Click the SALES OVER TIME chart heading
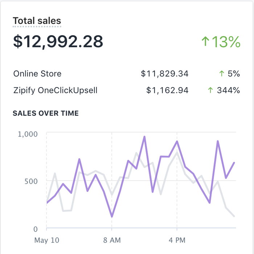Image resolution: width=254 pixels, height=254 pixels. (x=46, y=113)
